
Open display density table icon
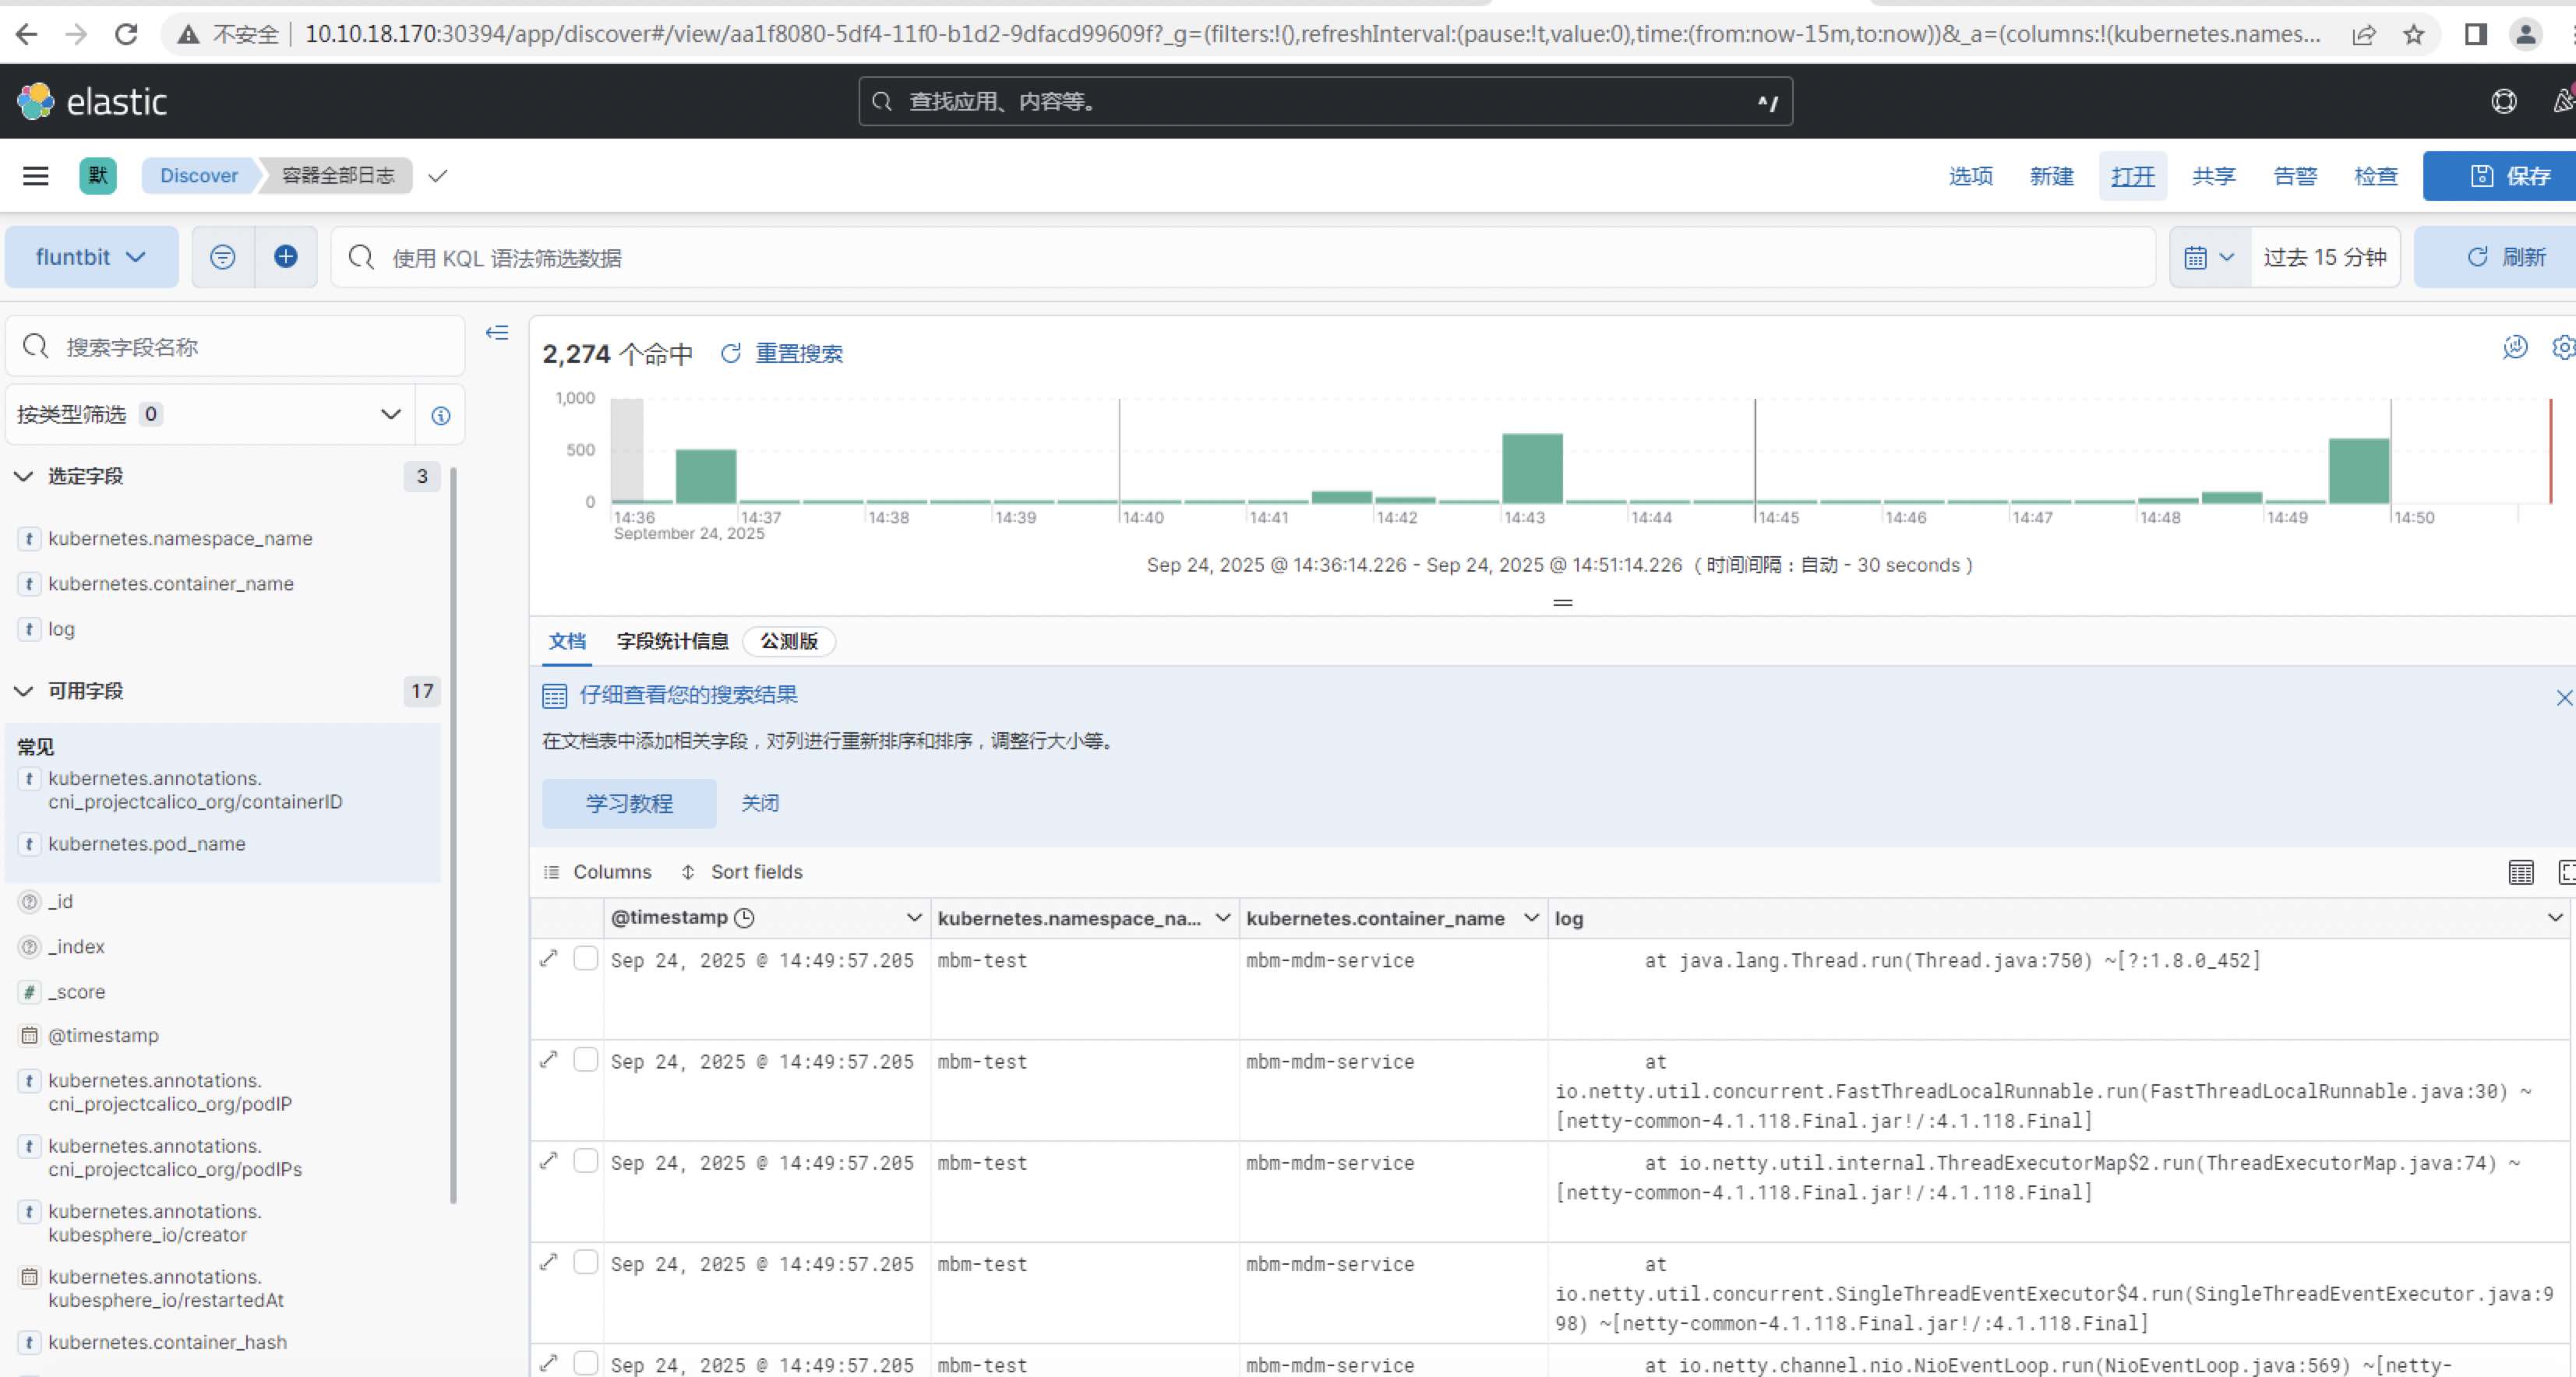point(2521,872)
